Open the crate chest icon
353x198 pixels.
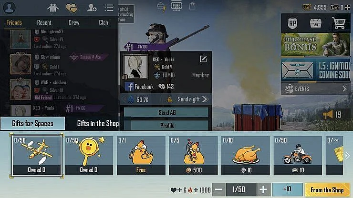click(x=315, y=23)
